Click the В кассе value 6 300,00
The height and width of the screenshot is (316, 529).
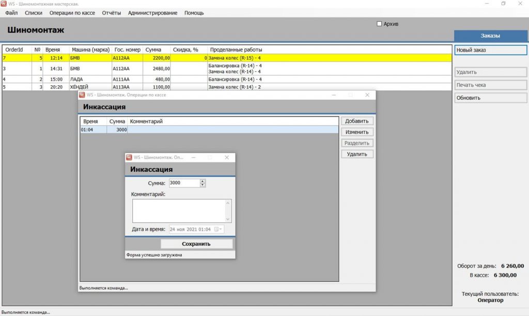pyautogui.click(x=505, y=275)
